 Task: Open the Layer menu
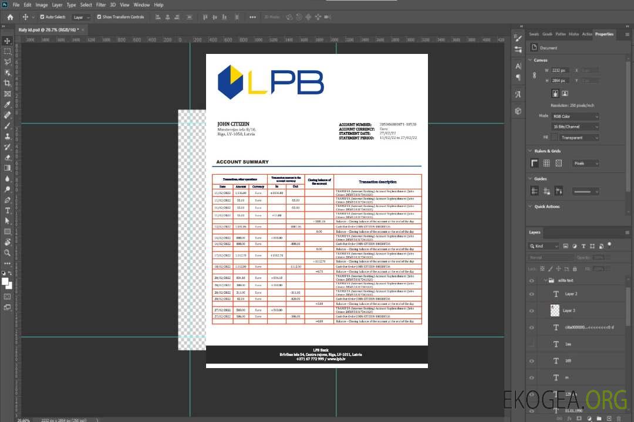tap(57, 5)
